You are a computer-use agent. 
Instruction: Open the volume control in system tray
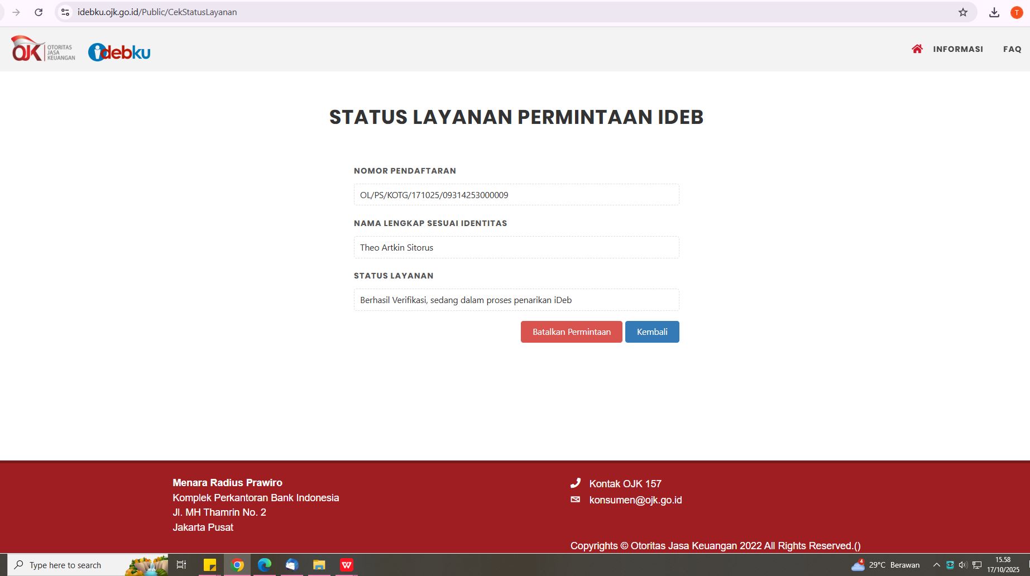pos(963,565)
